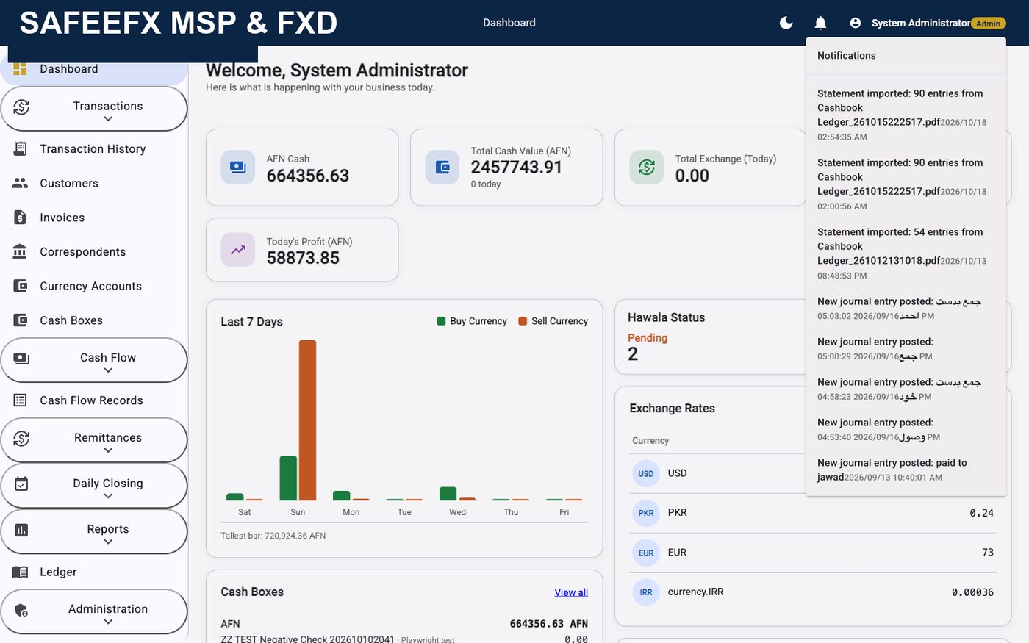Toggle dark mode with the moon icon
The image size is (1029, 643).
pyautogui.click(x=786, y=23)
